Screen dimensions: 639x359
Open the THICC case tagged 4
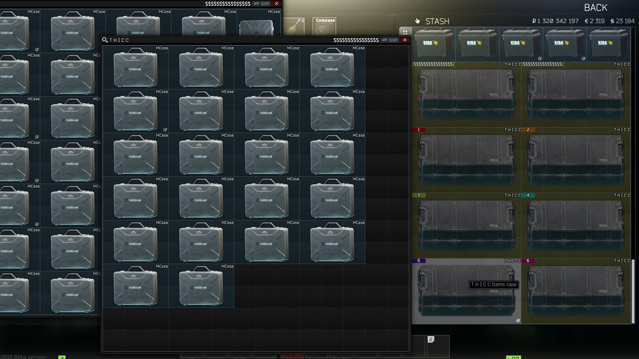(577, 225)
